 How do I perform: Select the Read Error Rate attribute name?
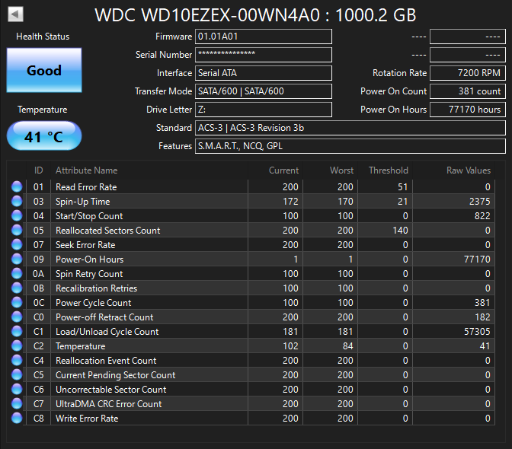tap(86, 187)
